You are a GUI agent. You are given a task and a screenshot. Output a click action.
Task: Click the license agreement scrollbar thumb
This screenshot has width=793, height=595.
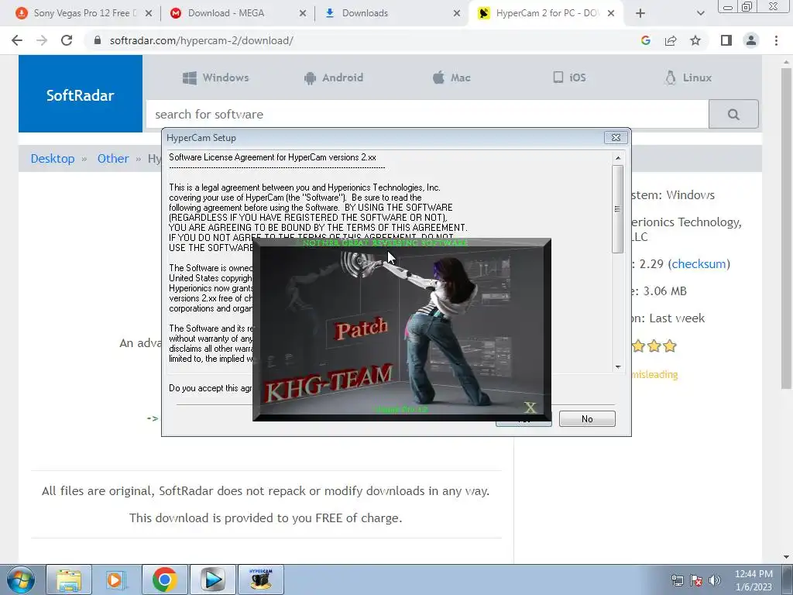click(x=618, y=208)
